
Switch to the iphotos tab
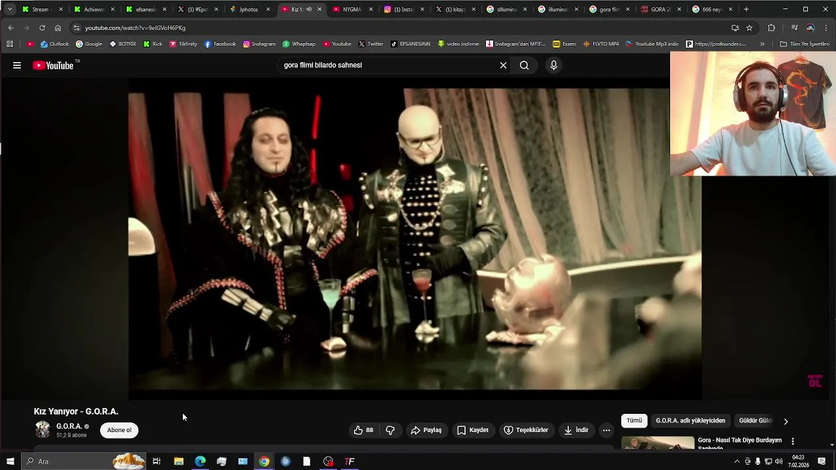tap(250, 9)
